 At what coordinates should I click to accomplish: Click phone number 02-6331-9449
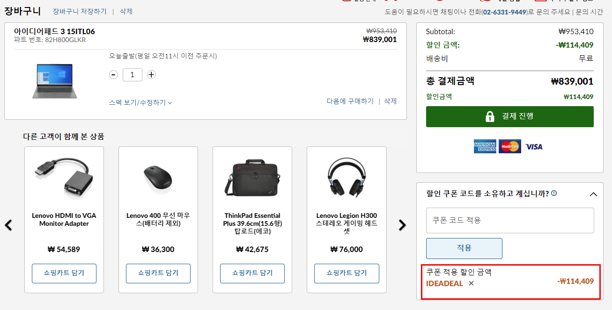coord(505,12)
